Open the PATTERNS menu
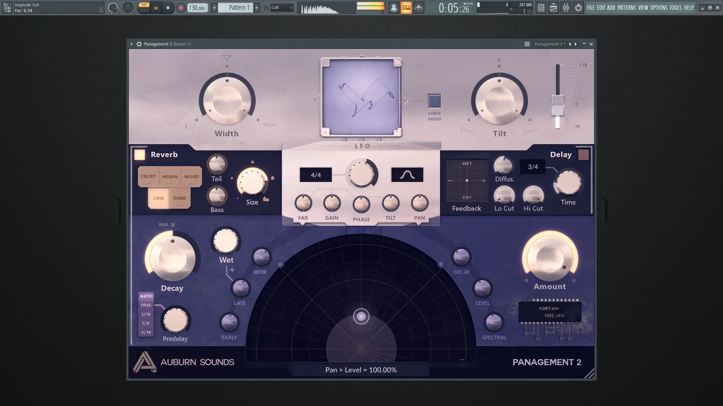723x406 pixels. coord(627,8)
